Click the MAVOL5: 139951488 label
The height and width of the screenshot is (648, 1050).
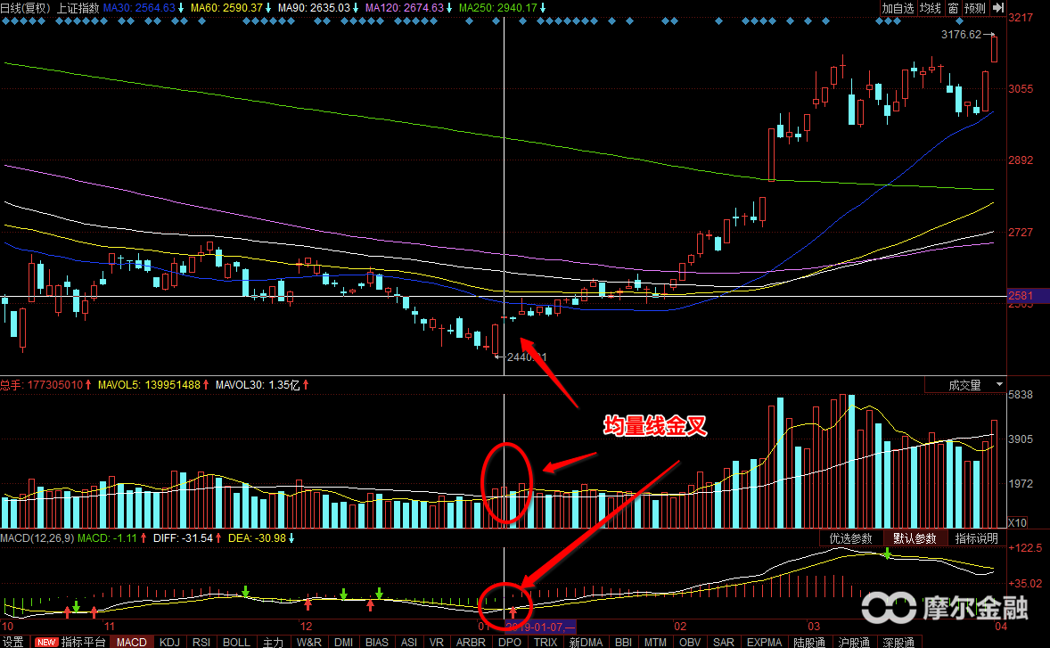pos(150,385)
